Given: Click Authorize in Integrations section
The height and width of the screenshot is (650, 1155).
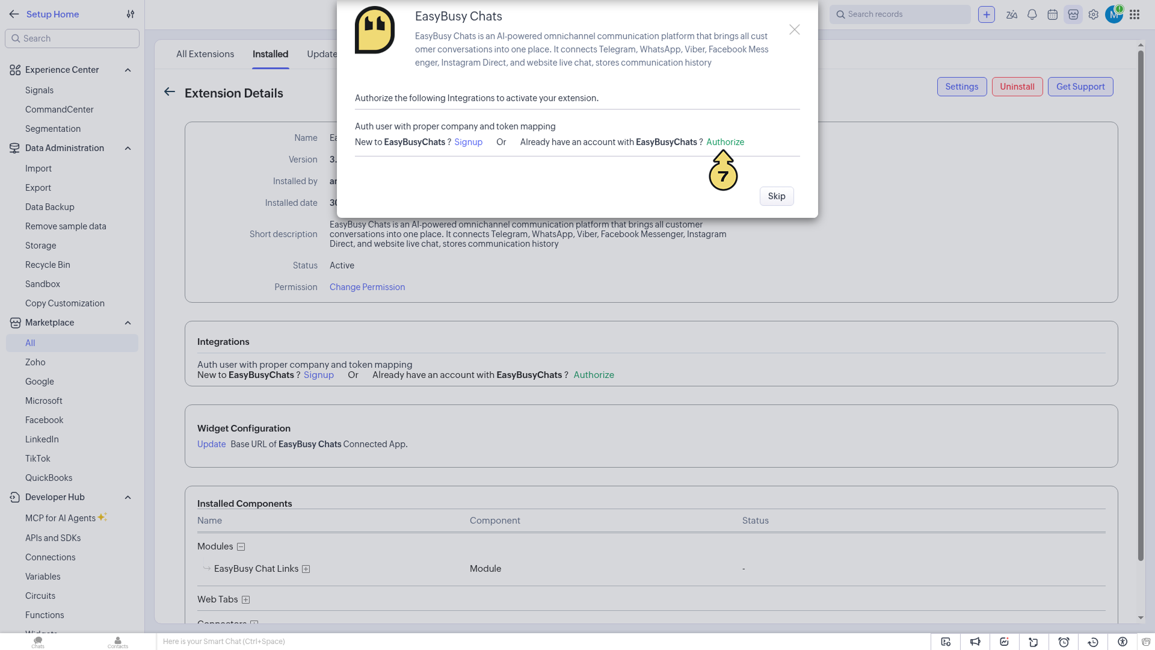Looking at the screenshot, I should 594,375.
